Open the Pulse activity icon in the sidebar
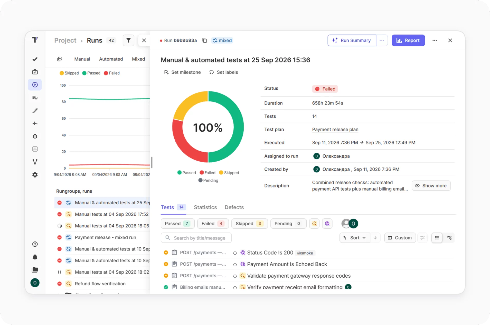490x325 pixels. 35,123
